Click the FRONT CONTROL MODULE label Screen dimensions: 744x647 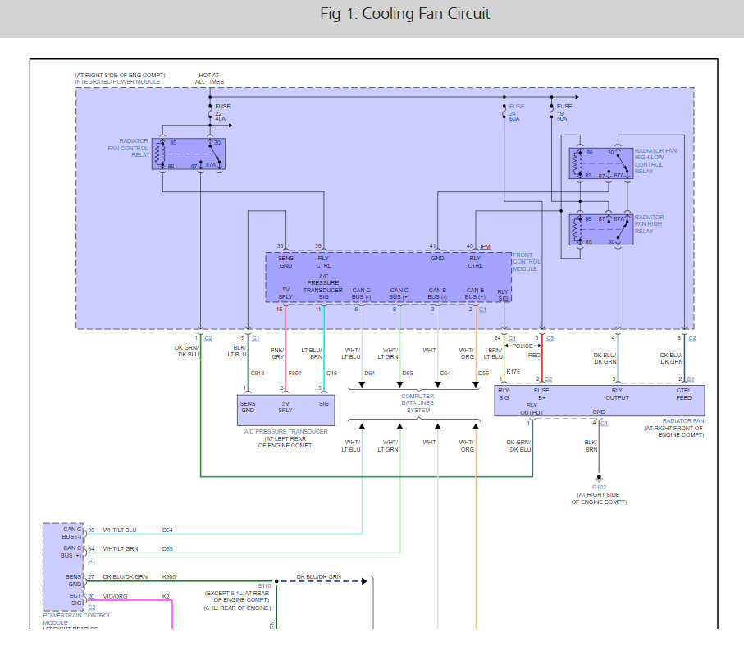coord(526,262)
